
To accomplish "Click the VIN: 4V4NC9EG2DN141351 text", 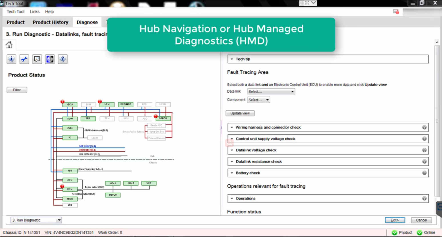I will [69, 232].
